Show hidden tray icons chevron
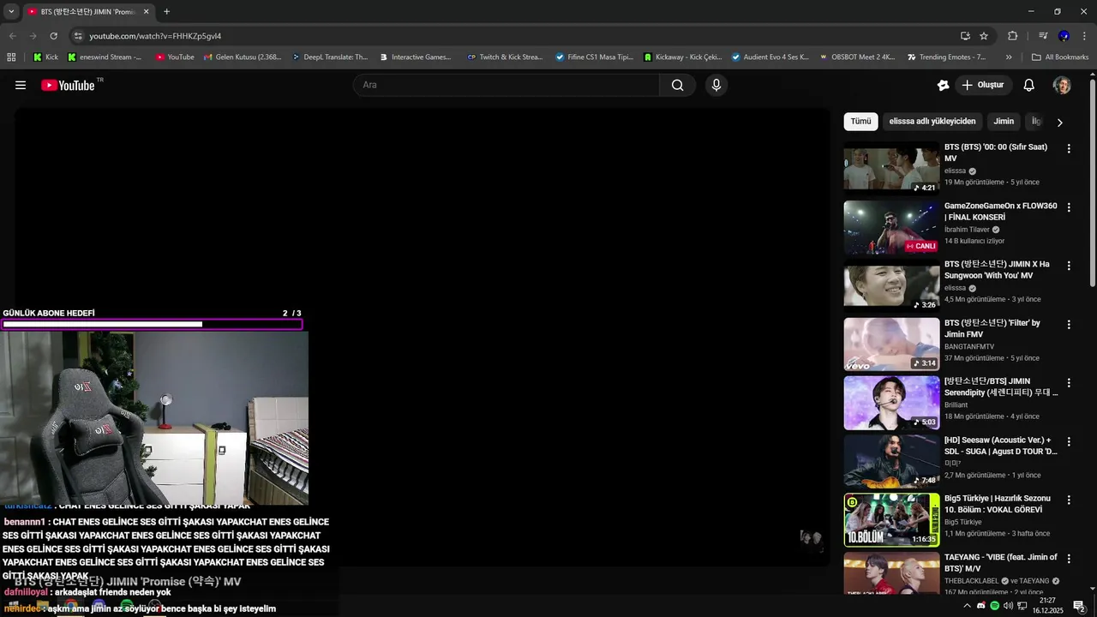The image size is (1097, 617). 968,606
